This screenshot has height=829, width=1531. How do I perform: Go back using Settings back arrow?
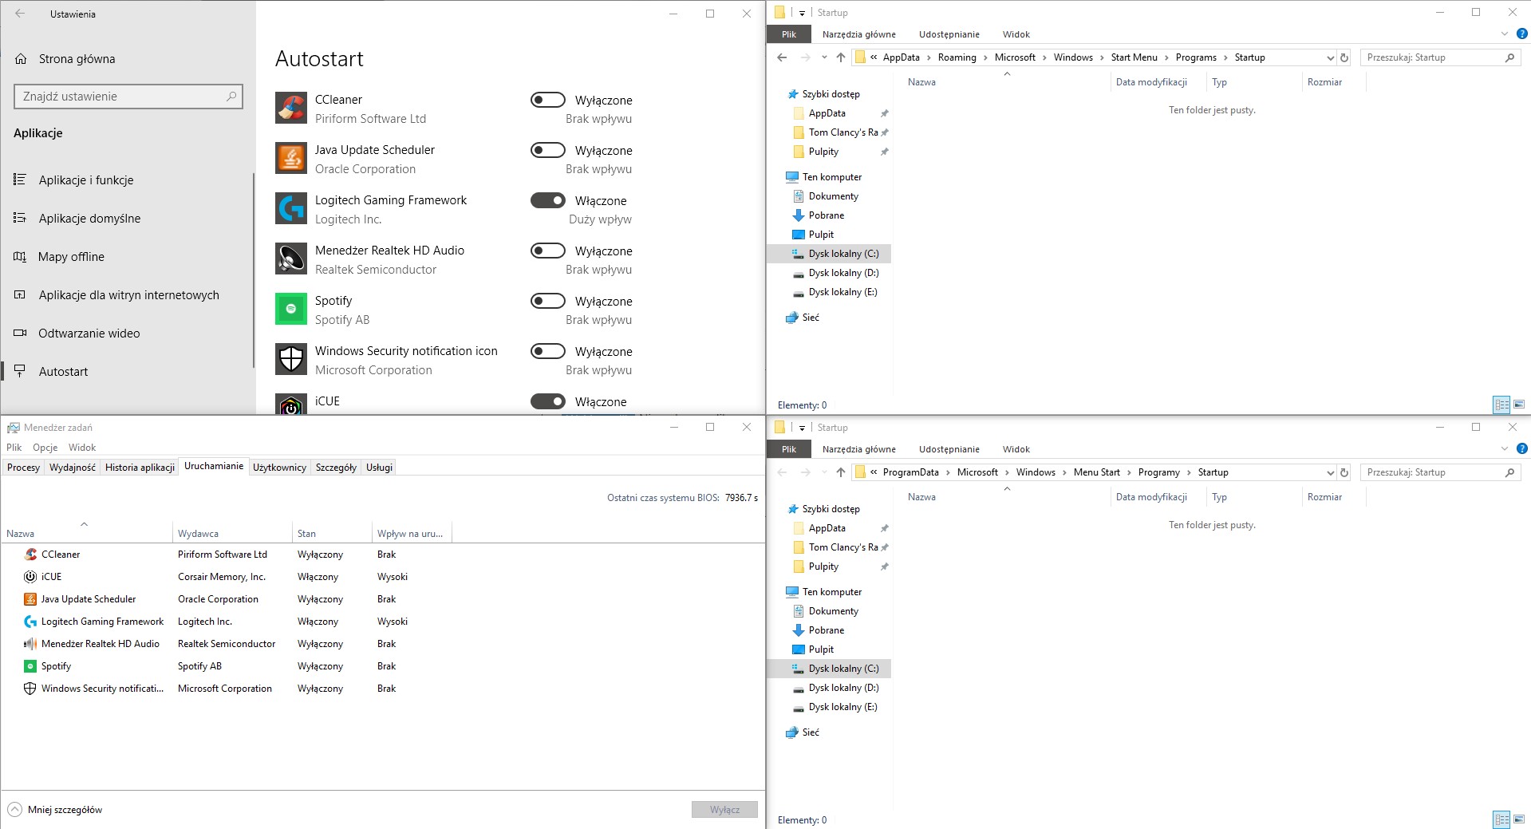tap(20, 14)
